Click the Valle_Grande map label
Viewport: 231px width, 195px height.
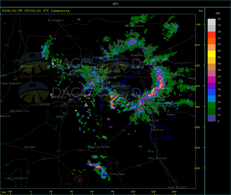[x=76, y=95]
